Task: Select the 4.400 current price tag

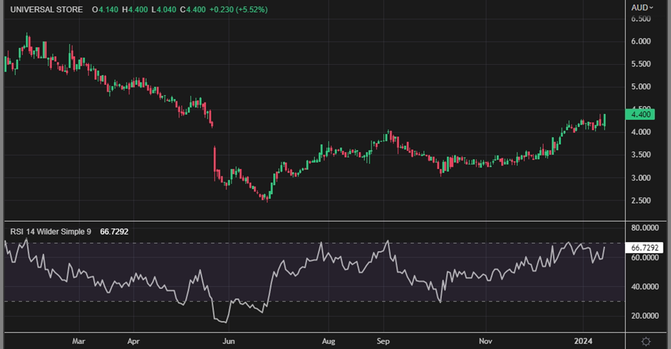Action: [x=640, y=114]
